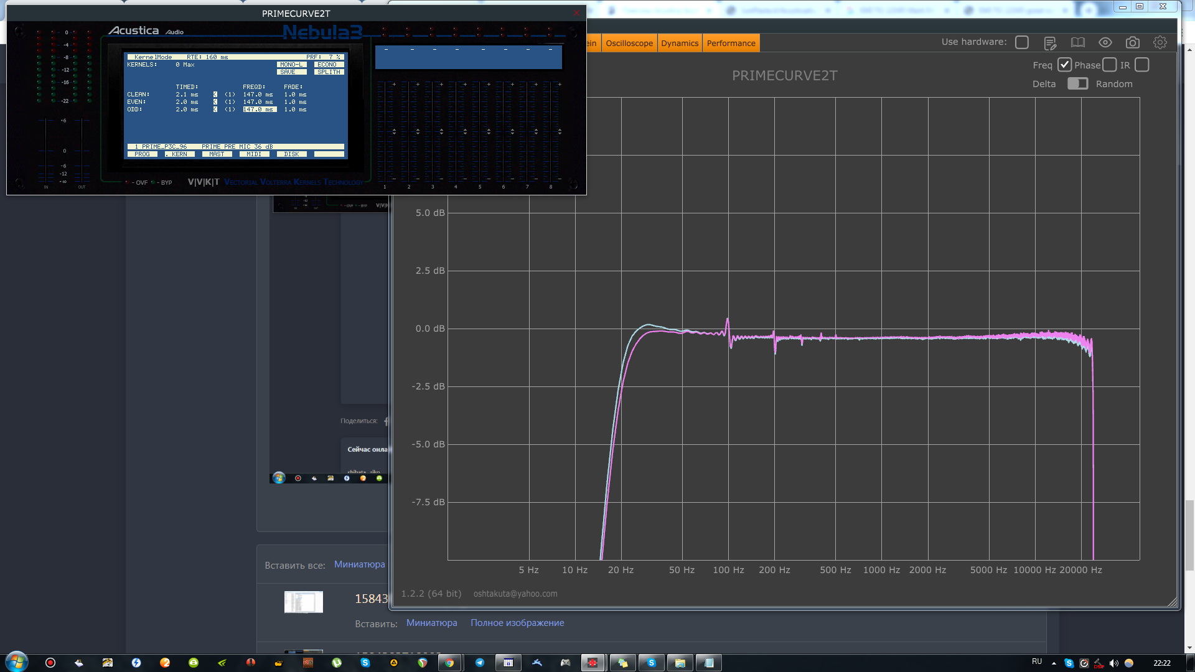Click the MONO-L button in Nebula3 display

point(291,65)
